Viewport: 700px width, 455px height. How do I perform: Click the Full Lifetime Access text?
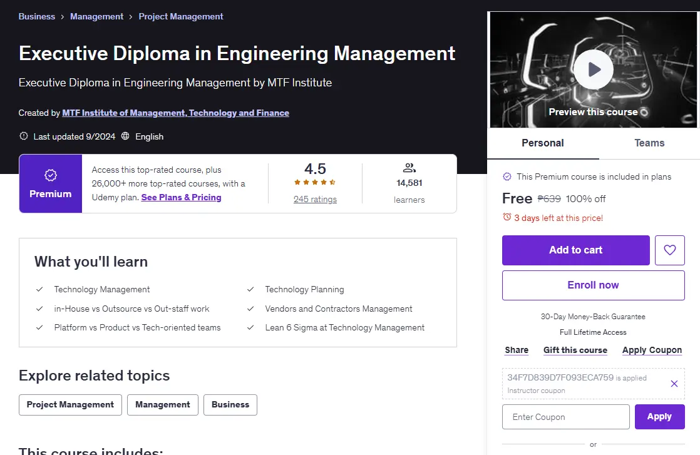coord(594,332)
